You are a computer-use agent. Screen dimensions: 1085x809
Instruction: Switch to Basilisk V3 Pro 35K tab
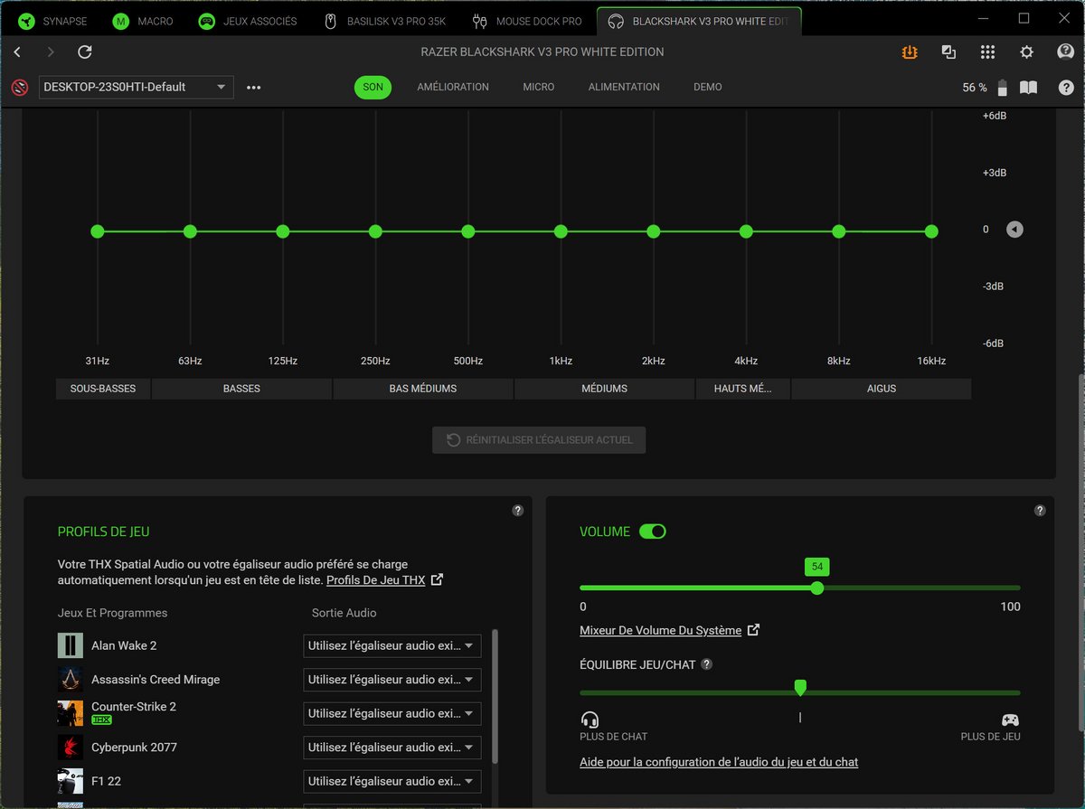click(386, 21)
